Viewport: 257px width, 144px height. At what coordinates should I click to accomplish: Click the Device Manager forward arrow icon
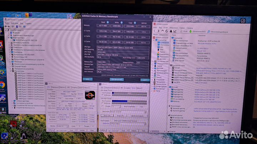[9, 26]
